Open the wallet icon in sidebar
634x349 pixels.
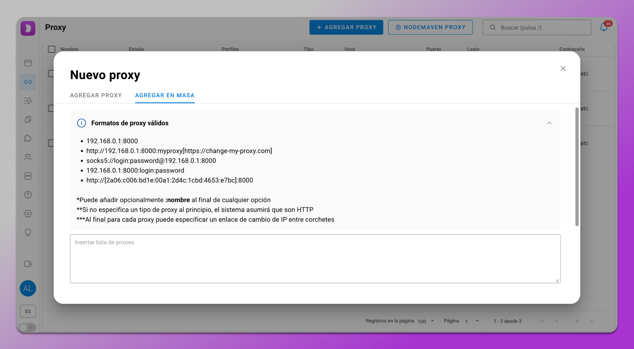[28, 264]
